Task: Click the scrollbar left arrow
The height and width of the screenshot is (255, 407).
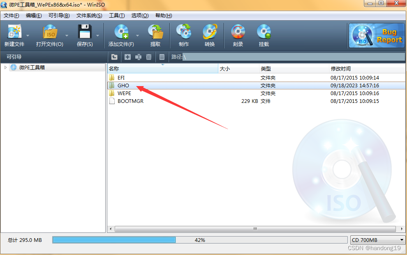Action: (x=111, y=229)
